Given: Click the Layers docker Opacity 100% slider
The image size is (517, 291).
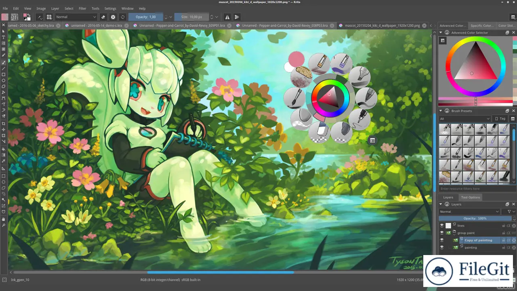Looking at the screenshot, I should click(x=475, y=218).
